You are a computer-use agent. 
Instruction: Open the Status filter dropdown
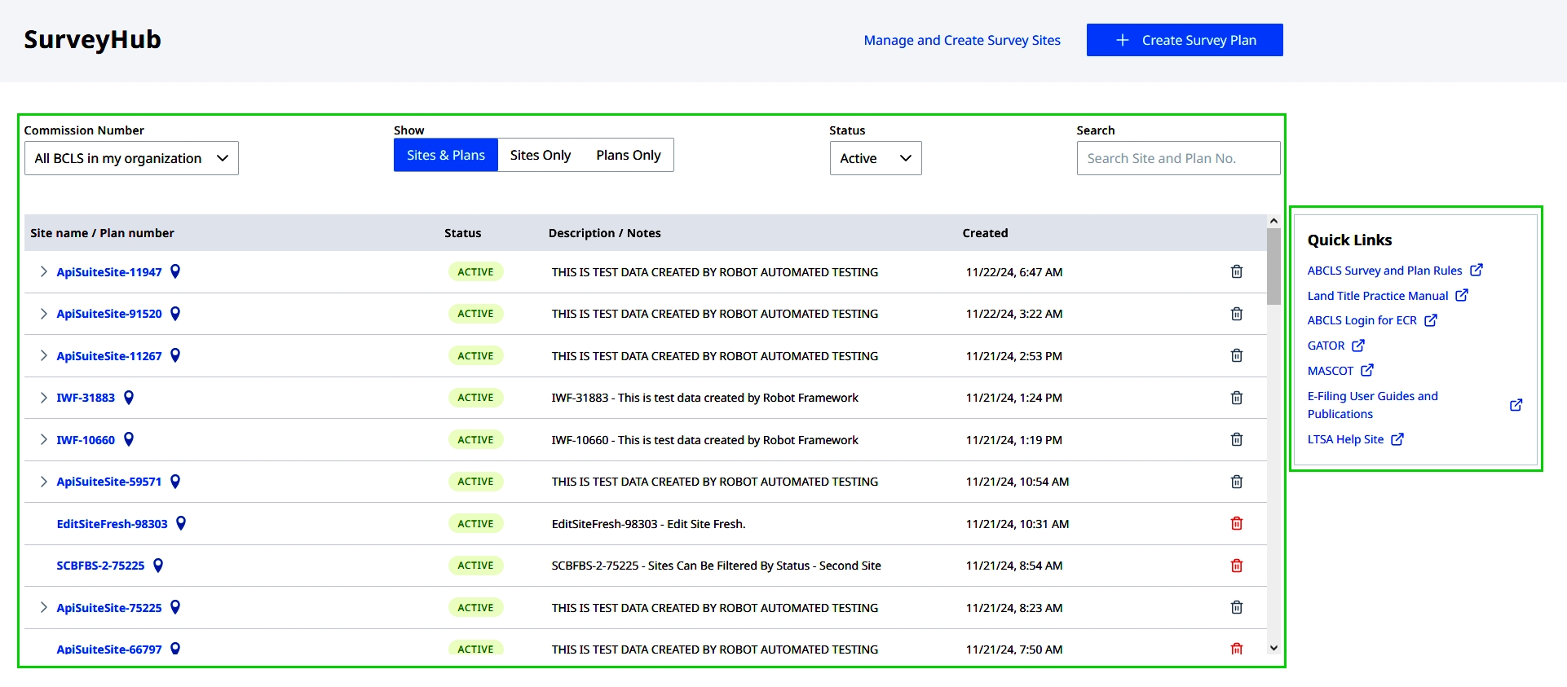tap(876, 158)
